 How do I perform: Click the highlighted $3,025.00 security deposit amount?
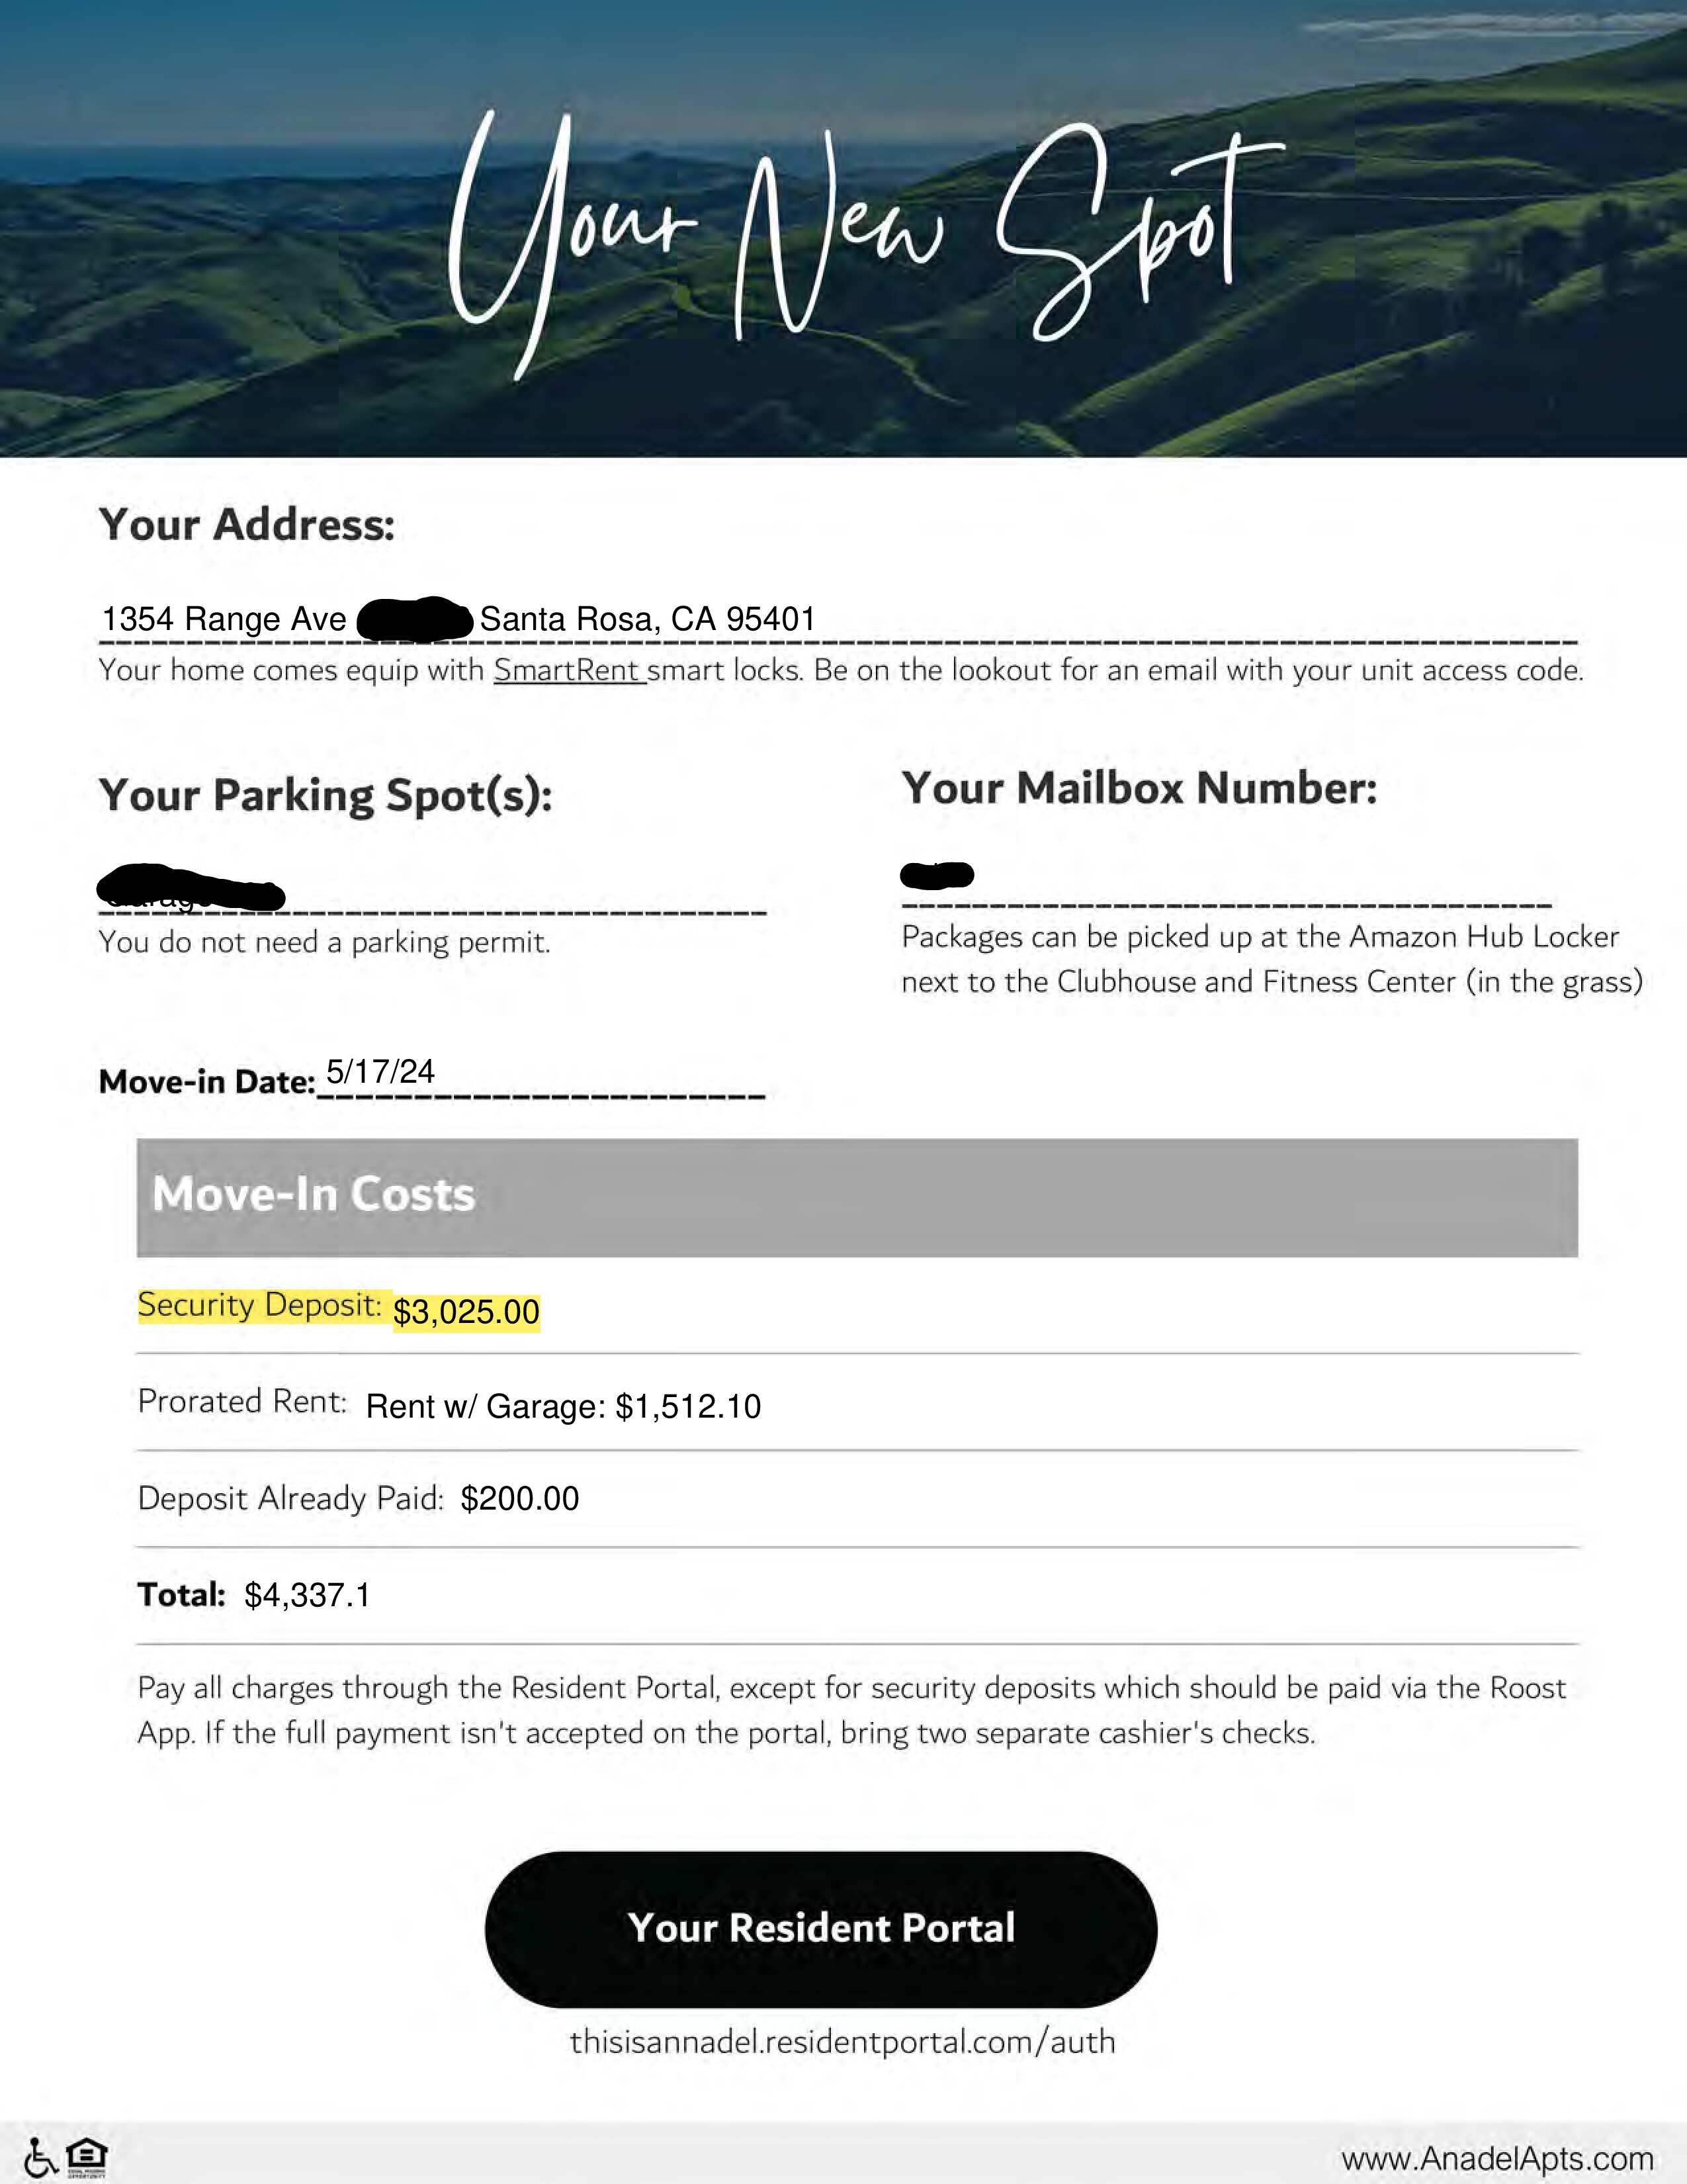(466, 1311)
